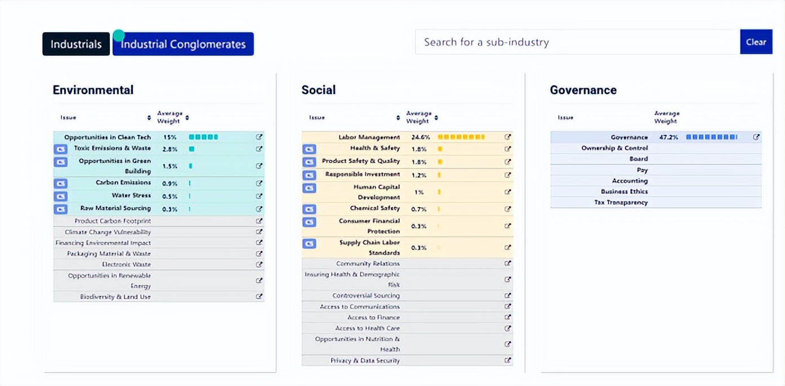Click the blue icon beside Raw Material Sourcing
Screen dimensions: 785x386
[x=60, y=209]
